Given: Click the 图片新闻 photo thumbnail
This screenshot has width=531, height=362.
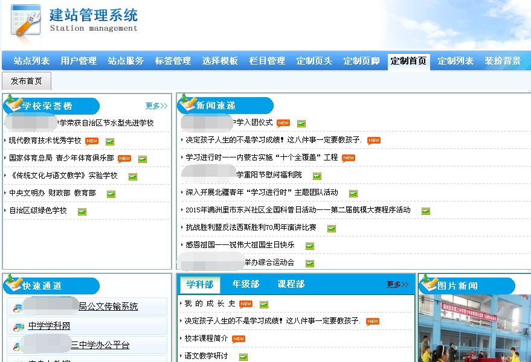Looking at the screenshot, I should tap(474, 329).
